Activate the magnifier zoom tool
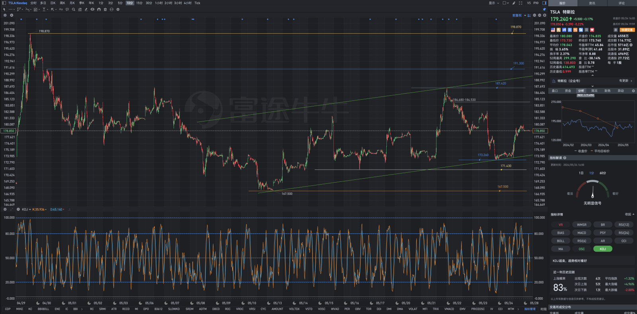 click(74, 9)
